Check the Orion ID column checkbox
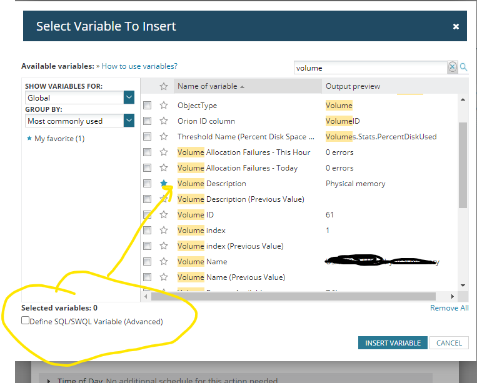Viewport: 477px width, 383px height. [148, 121]
